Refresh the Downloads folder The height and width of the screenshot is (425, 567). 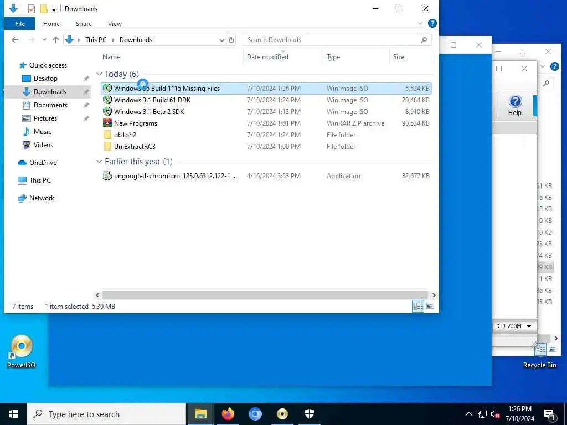pos(231,40)
